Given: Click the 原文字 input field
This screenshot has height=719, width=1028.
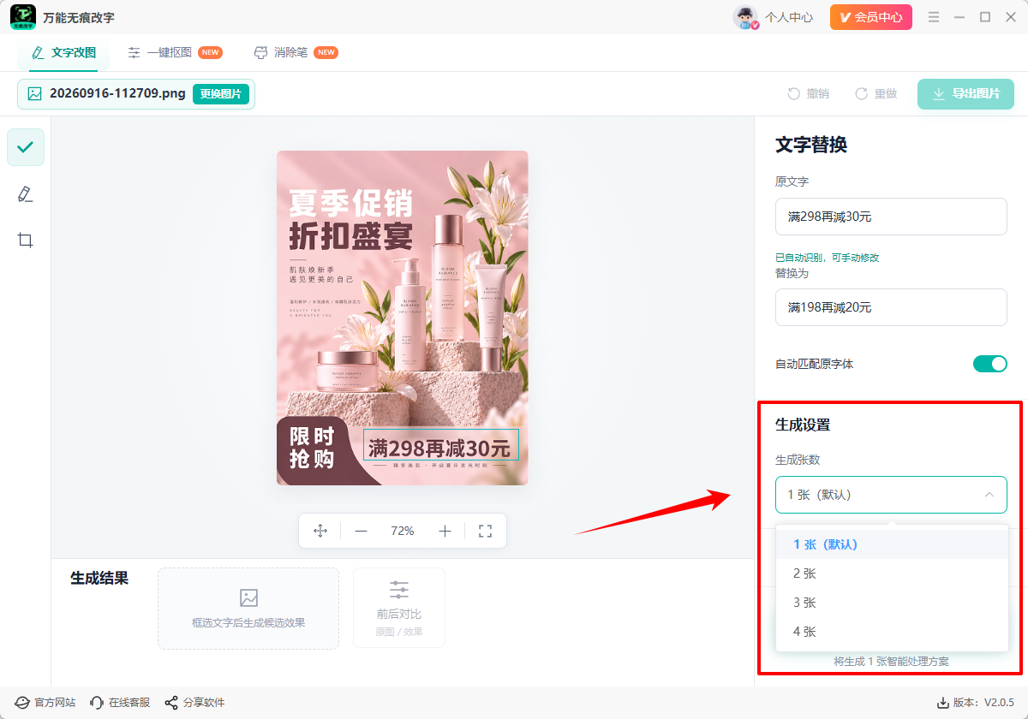Looking at the screenshot, I should (x=891, y=217).
